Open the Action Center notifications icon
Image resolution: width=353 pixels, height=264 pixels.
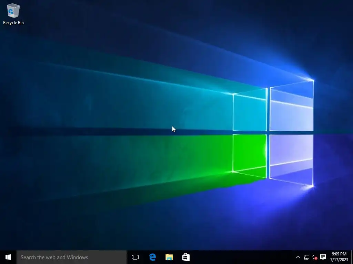323,257
